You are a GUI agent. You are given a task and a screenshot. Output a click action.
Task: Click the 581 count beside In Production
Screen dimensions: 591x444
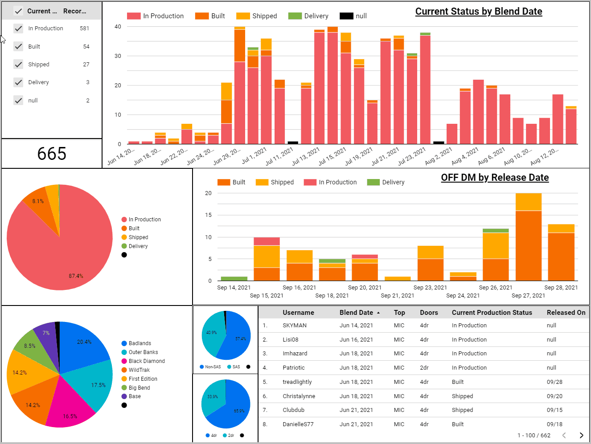tap(85, 29)
